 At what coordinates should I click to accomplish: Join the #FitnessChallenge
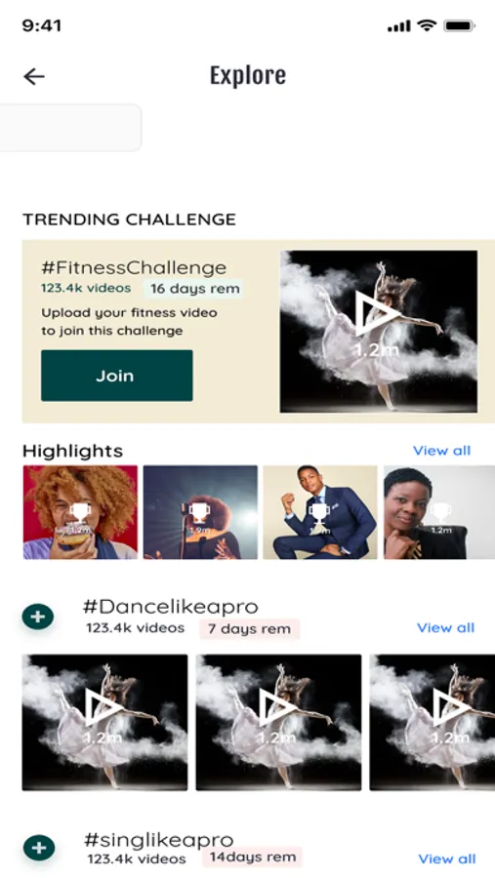(116, 376)
